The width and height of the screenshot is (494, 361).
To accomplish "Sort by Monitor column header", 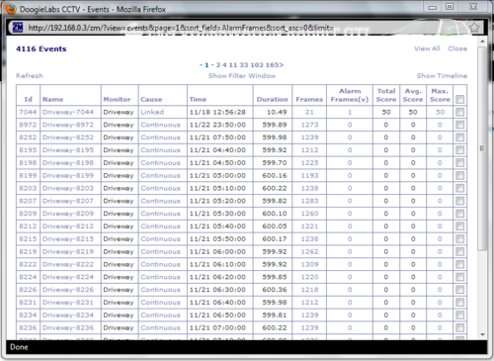I will tap(117, 99).
